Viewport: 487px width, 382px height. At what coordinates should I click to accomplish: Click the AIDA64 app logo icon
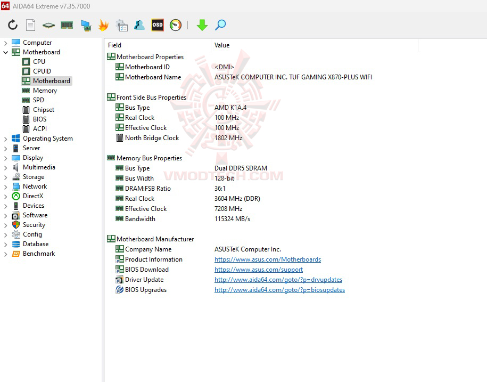tap(5, 6)
